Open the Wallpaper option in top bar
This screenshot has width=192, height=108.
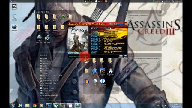[x=166, y=1]
